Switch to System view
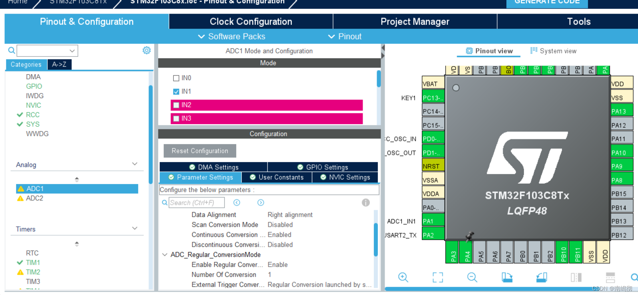 coord(553,51)
